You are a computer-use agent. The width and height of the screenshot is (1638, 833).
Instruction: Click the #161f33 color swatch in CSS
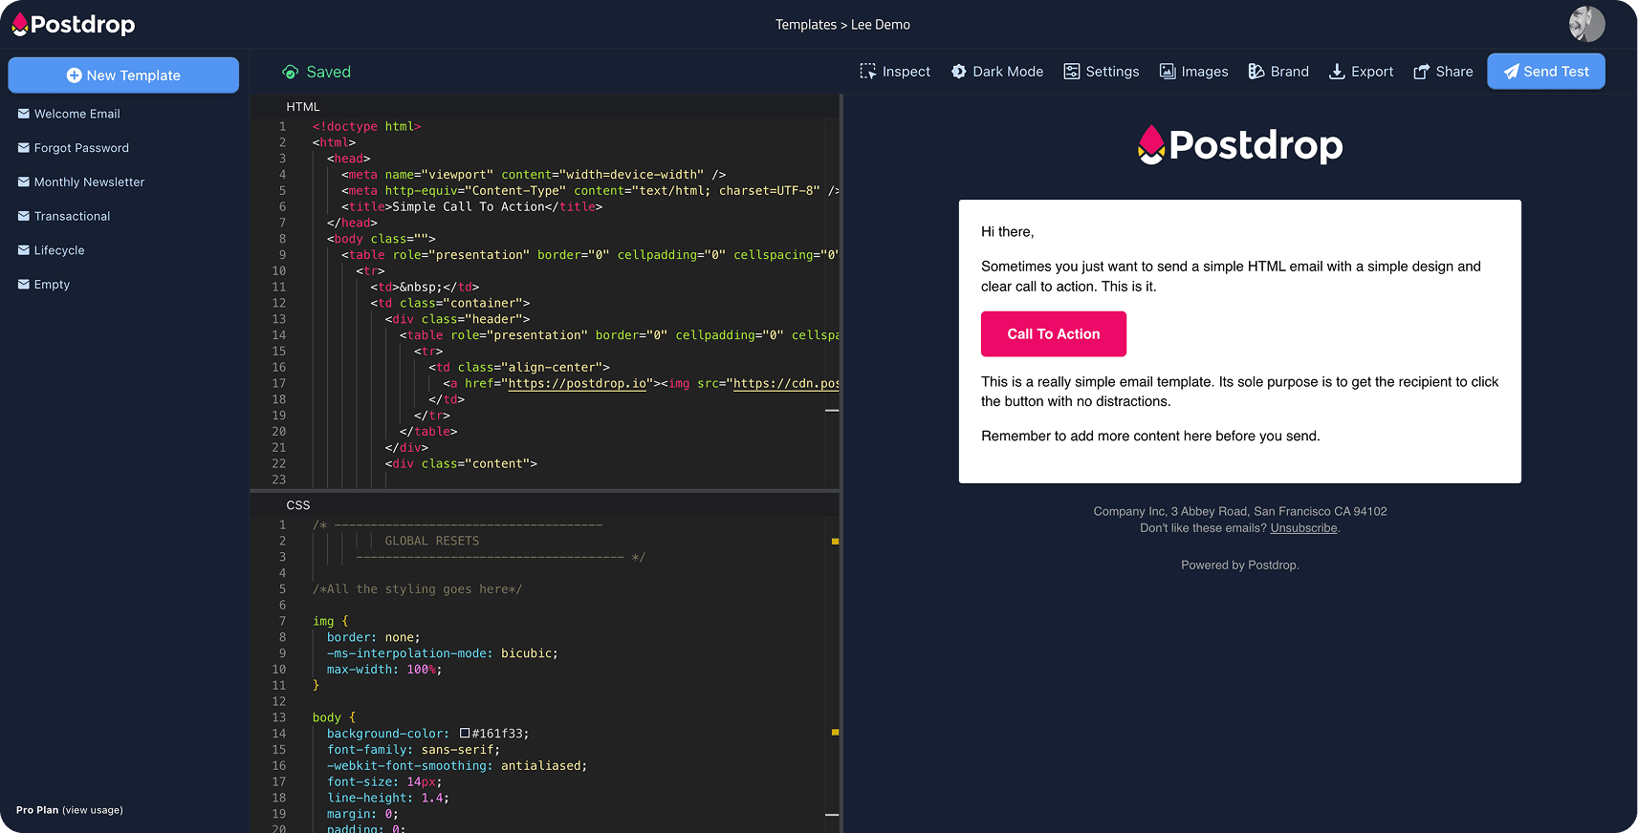coord(465,734)
